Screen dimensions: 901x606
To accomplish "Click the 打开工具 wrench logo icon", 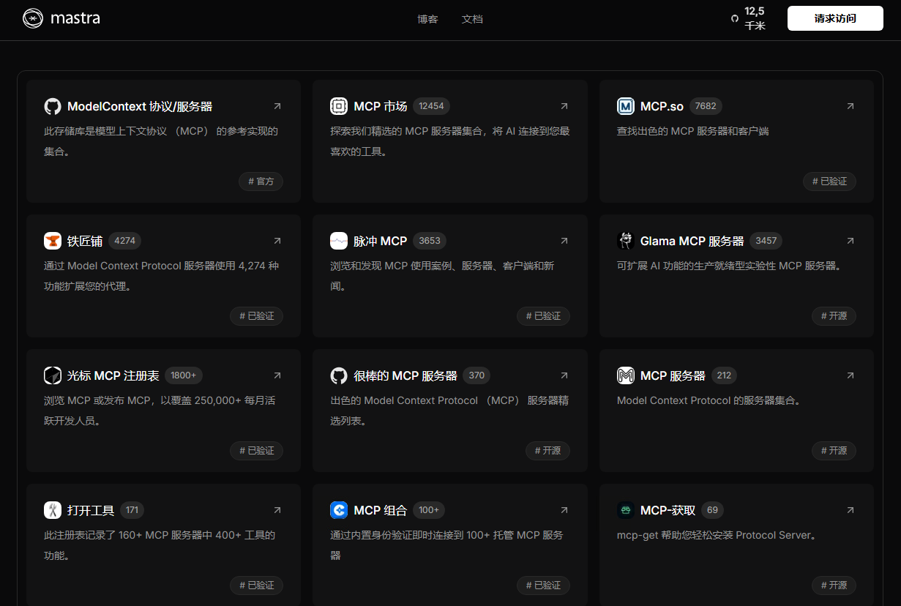I will [x=52, y=510].
